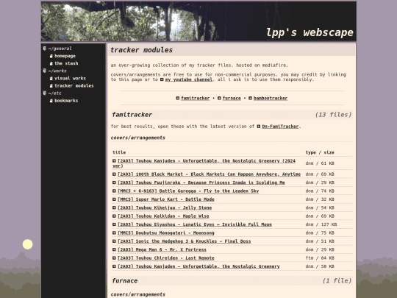The width and height of the screenshot is (397, 298).
Task: Click the 'title' column header
Action: [x=119, y=152]
